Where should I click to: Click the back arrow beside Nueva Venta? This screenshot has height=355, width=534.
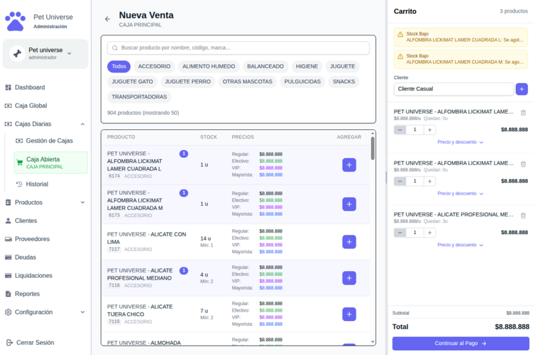point(107,19)
